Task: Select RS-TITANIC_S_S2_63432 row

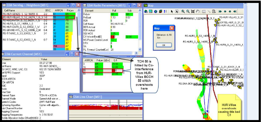Action: coord(39,40)
